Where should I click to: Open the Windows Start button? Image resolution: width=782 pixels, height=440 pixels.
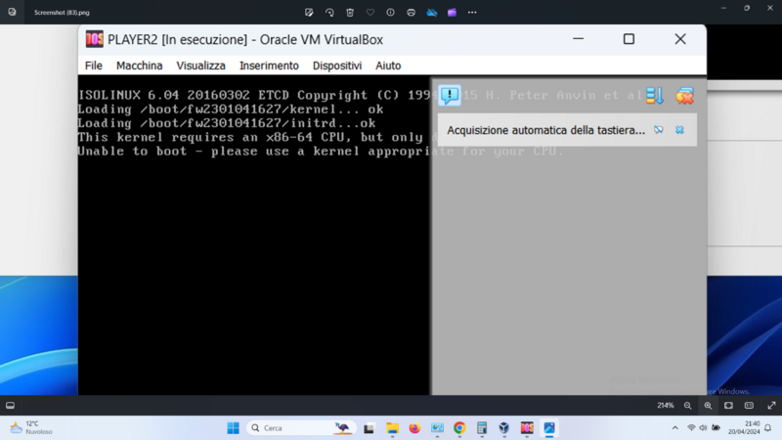[233, 428]
